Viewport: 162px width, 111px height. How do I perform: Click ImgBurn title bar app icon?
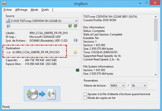[3, 3]
